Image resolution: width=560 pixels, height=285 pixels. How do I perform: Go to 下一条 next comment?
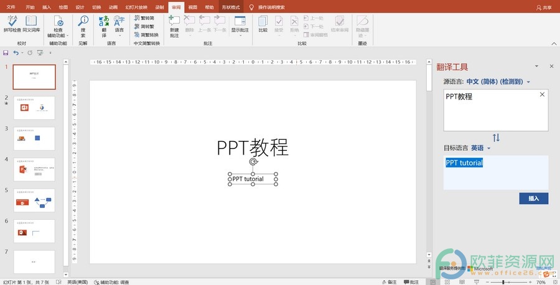[x=220, y=24]
